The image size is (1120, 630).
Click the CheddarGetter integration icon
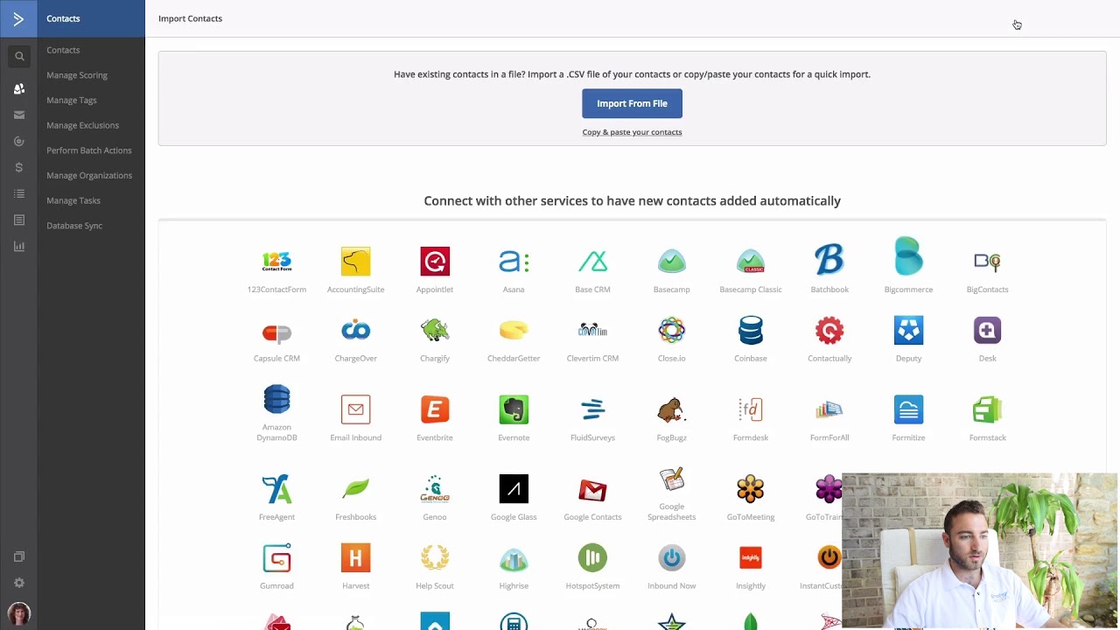[x=514, y=330]
